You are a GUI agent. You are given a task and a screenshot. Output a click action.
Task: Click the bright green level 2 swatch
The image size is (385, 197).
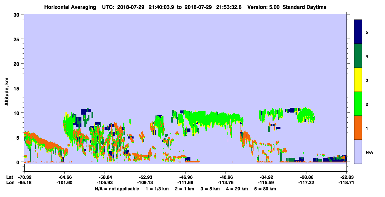358,104
